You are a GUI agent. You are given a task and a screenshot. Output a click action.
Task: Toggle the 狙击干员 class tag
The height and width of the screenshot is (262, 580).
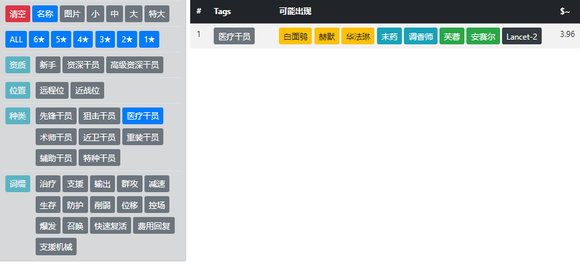click(99, 116)
